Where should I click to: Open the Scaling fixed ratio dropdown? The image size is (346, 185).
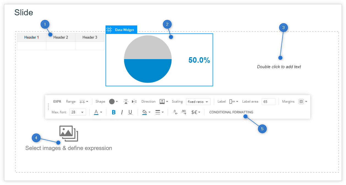198,102
